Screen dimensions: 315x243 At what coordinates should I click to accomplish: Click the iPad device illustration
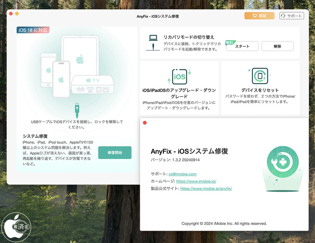[80, 56]
